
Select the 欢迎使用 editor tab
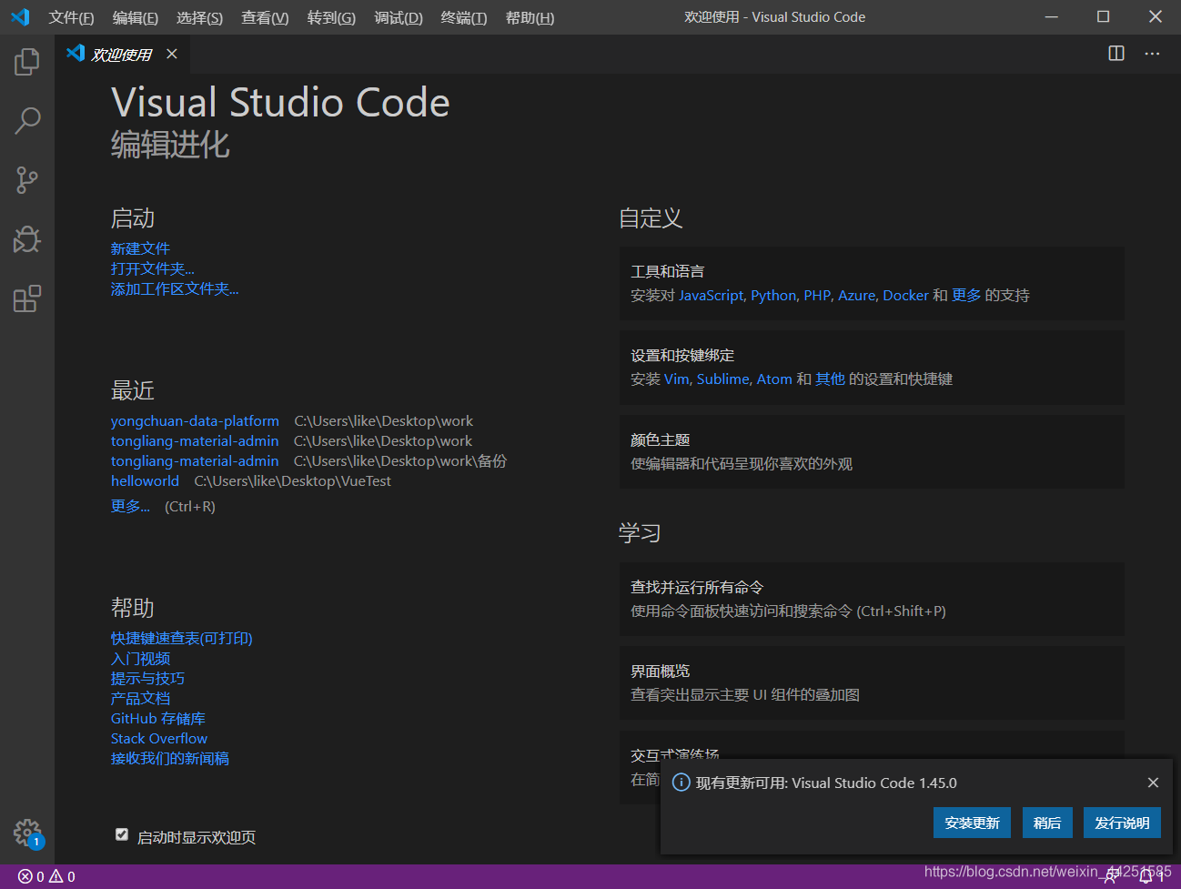pos(122,55)
